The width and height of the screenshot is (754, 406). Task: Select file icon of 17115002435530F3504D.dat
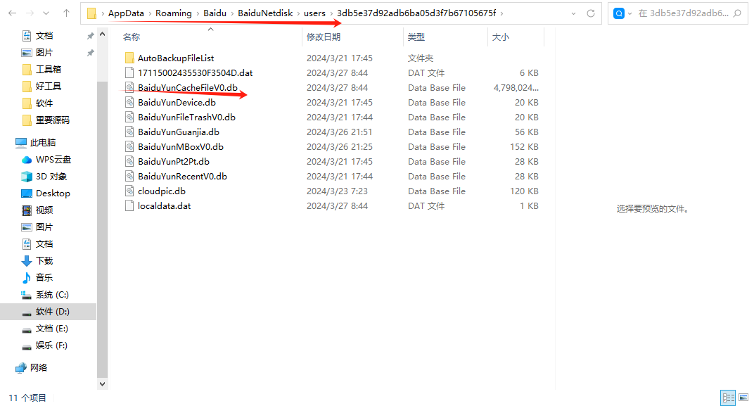(129, 73)
